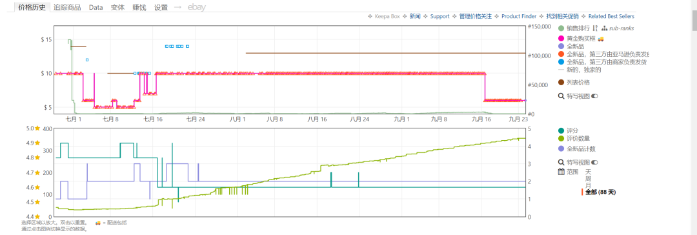Select the 月 range option
The width and height of the screenshot is (697, 235).
coord(588,185)
